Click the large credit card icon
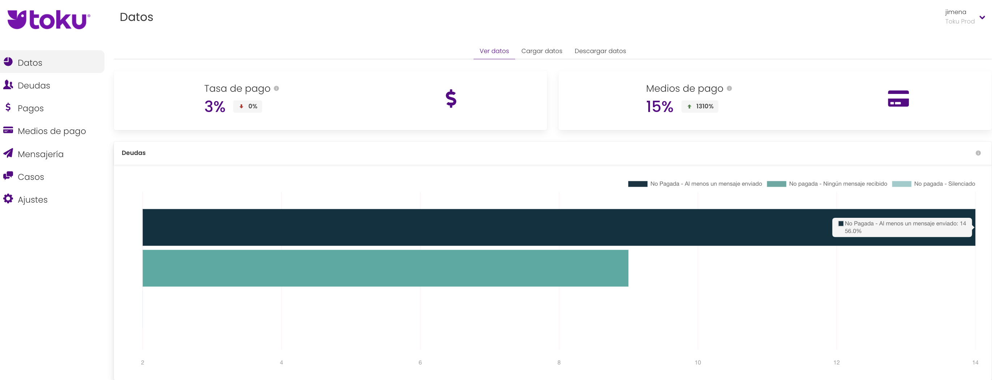This screenshot has height=380, width=992. 898,99
